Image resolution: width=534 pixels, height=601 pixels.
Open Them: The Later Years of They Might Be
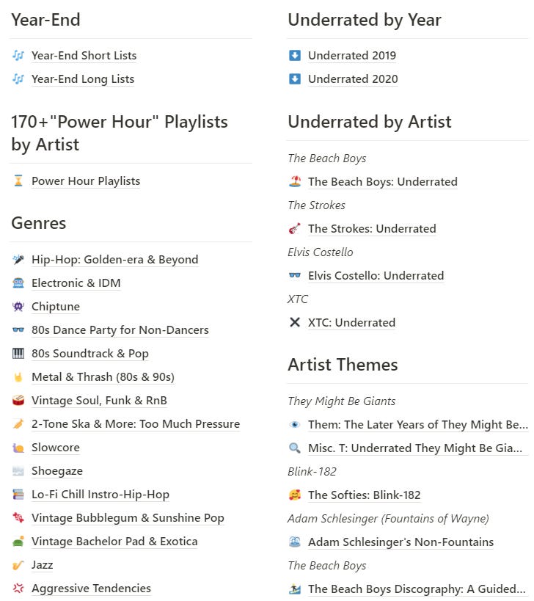click(418, 425)
